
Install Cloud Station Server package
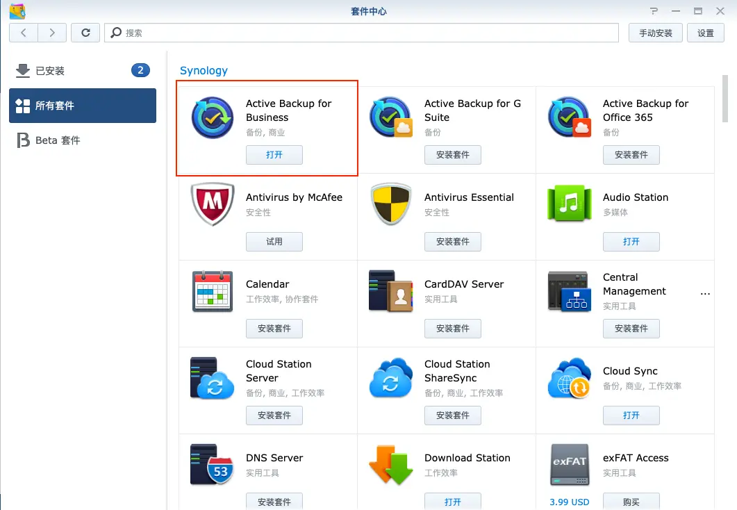pos(274,416)
